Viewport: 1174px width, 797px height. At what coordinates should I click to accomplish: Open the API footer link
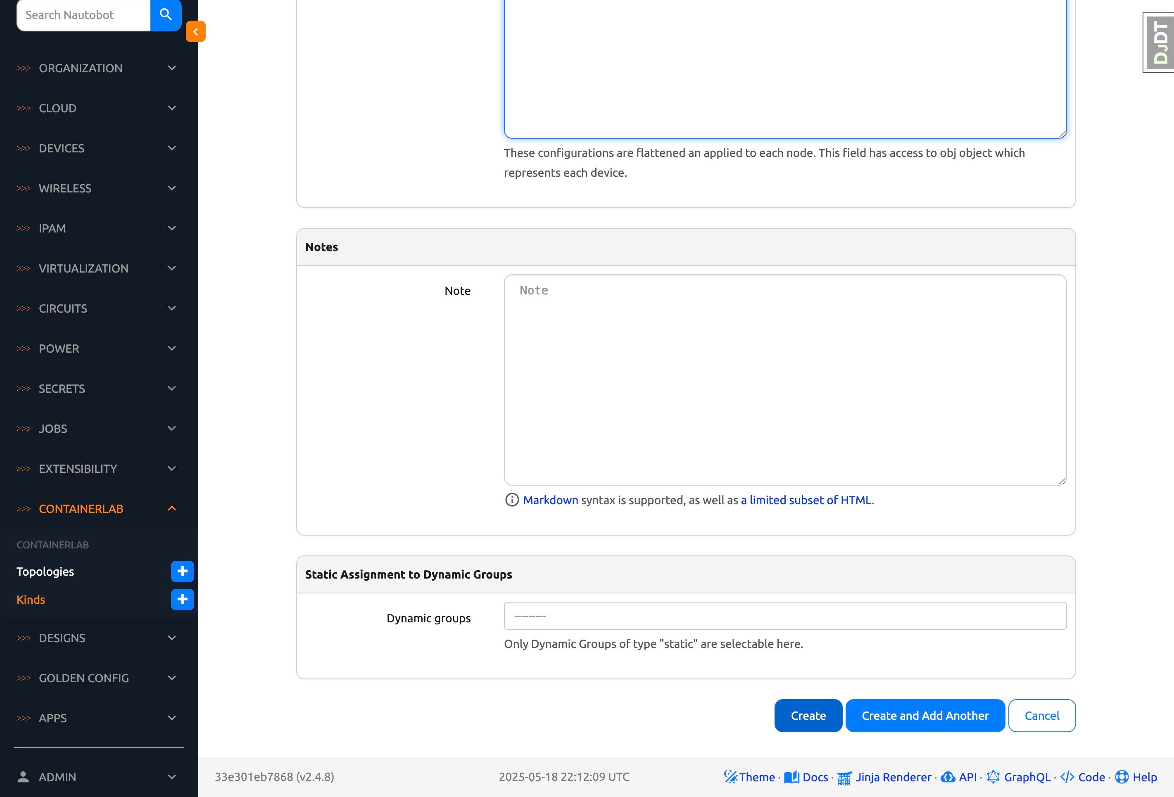tap(959, 777)
